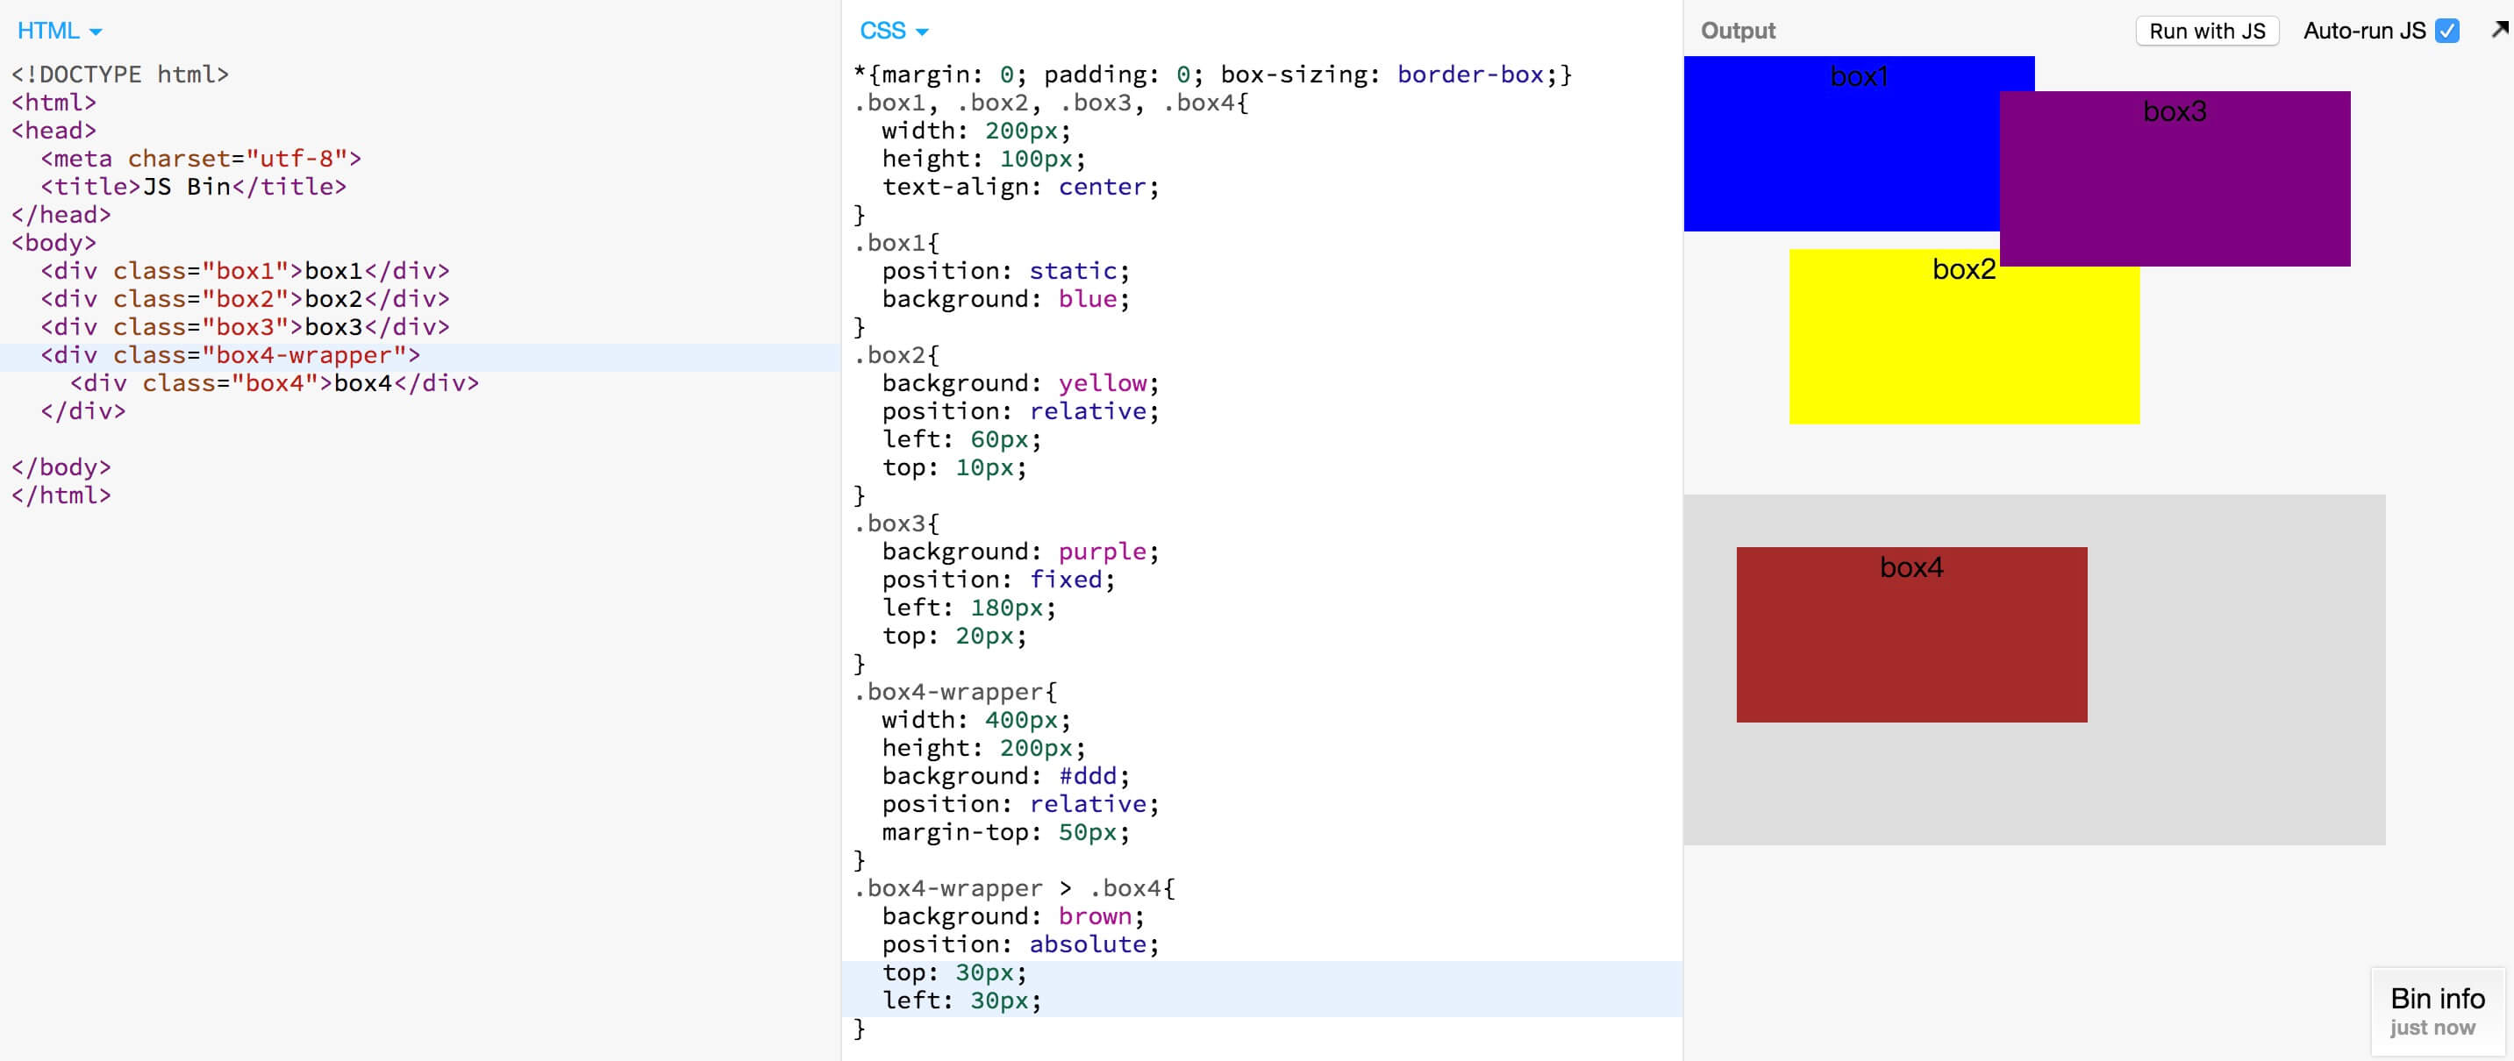Viewport: 2514px width, 1061px height.
Task: Click the background: #ddd line
Action: [1006, 775]
